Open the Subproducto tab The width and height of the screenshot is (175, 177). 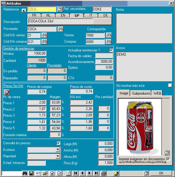(141, 93)
